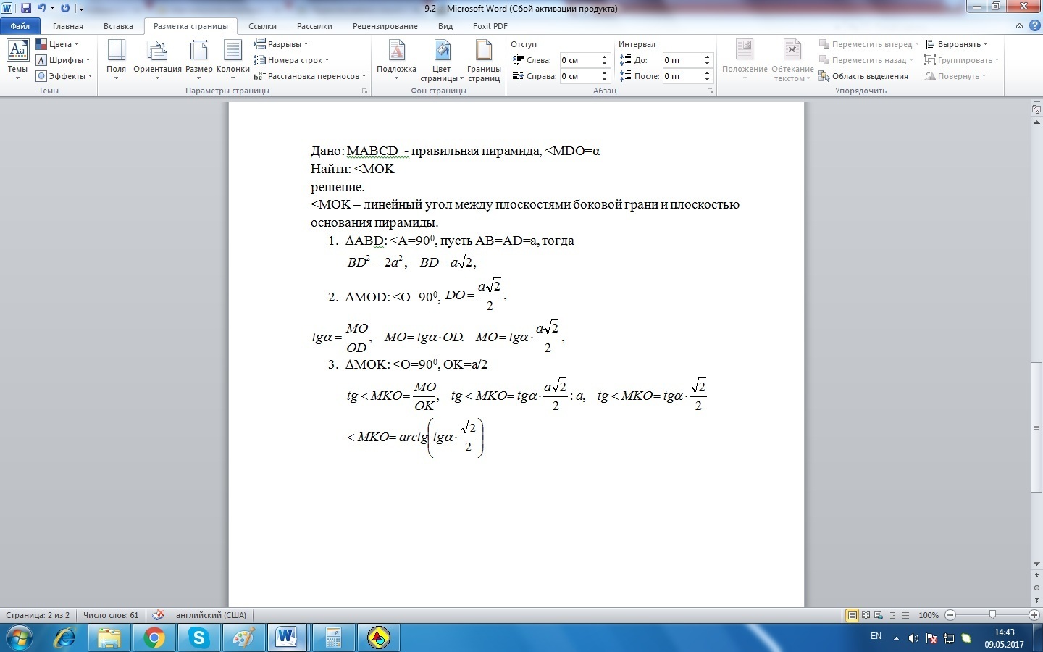Click the Redo icon in Quick Access toolbar
This screenshot has width=1043, height=652.
[66, 8]
